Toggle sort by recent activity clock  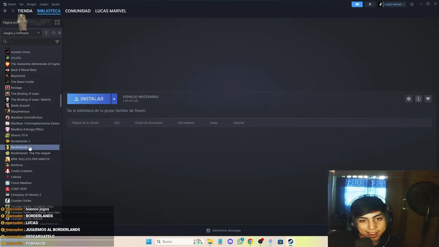tap(54, 33)
